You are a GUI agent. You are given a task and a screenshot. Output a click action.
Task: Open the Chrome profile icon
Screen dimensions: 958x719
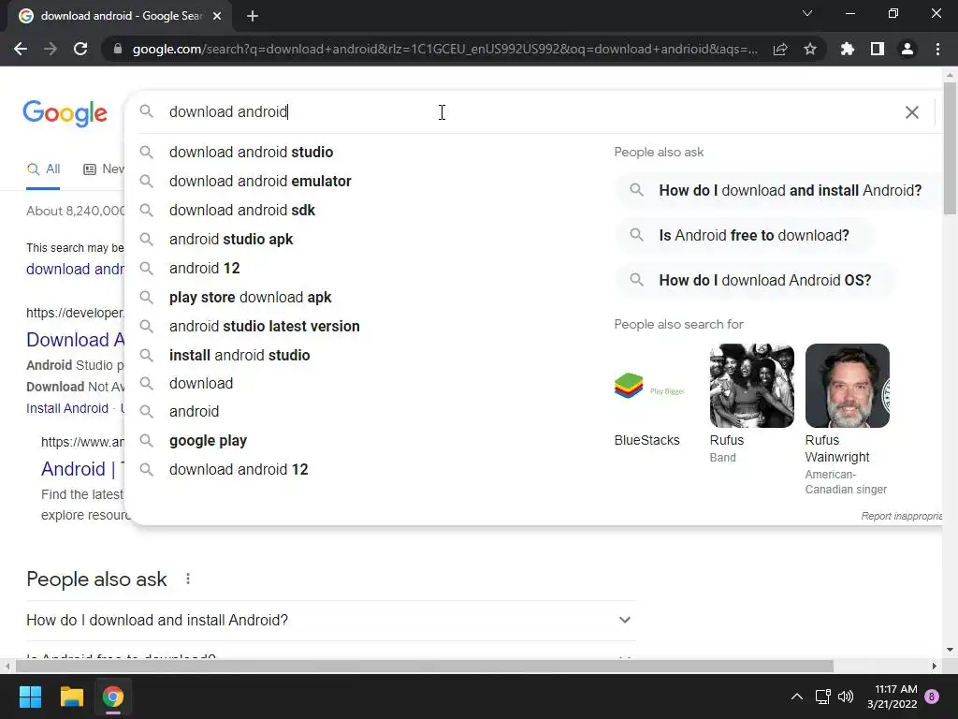click(907, 49)
